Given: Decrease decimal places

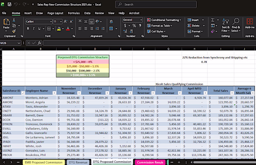Looking at the screenshot, I should tap(131, 31).
